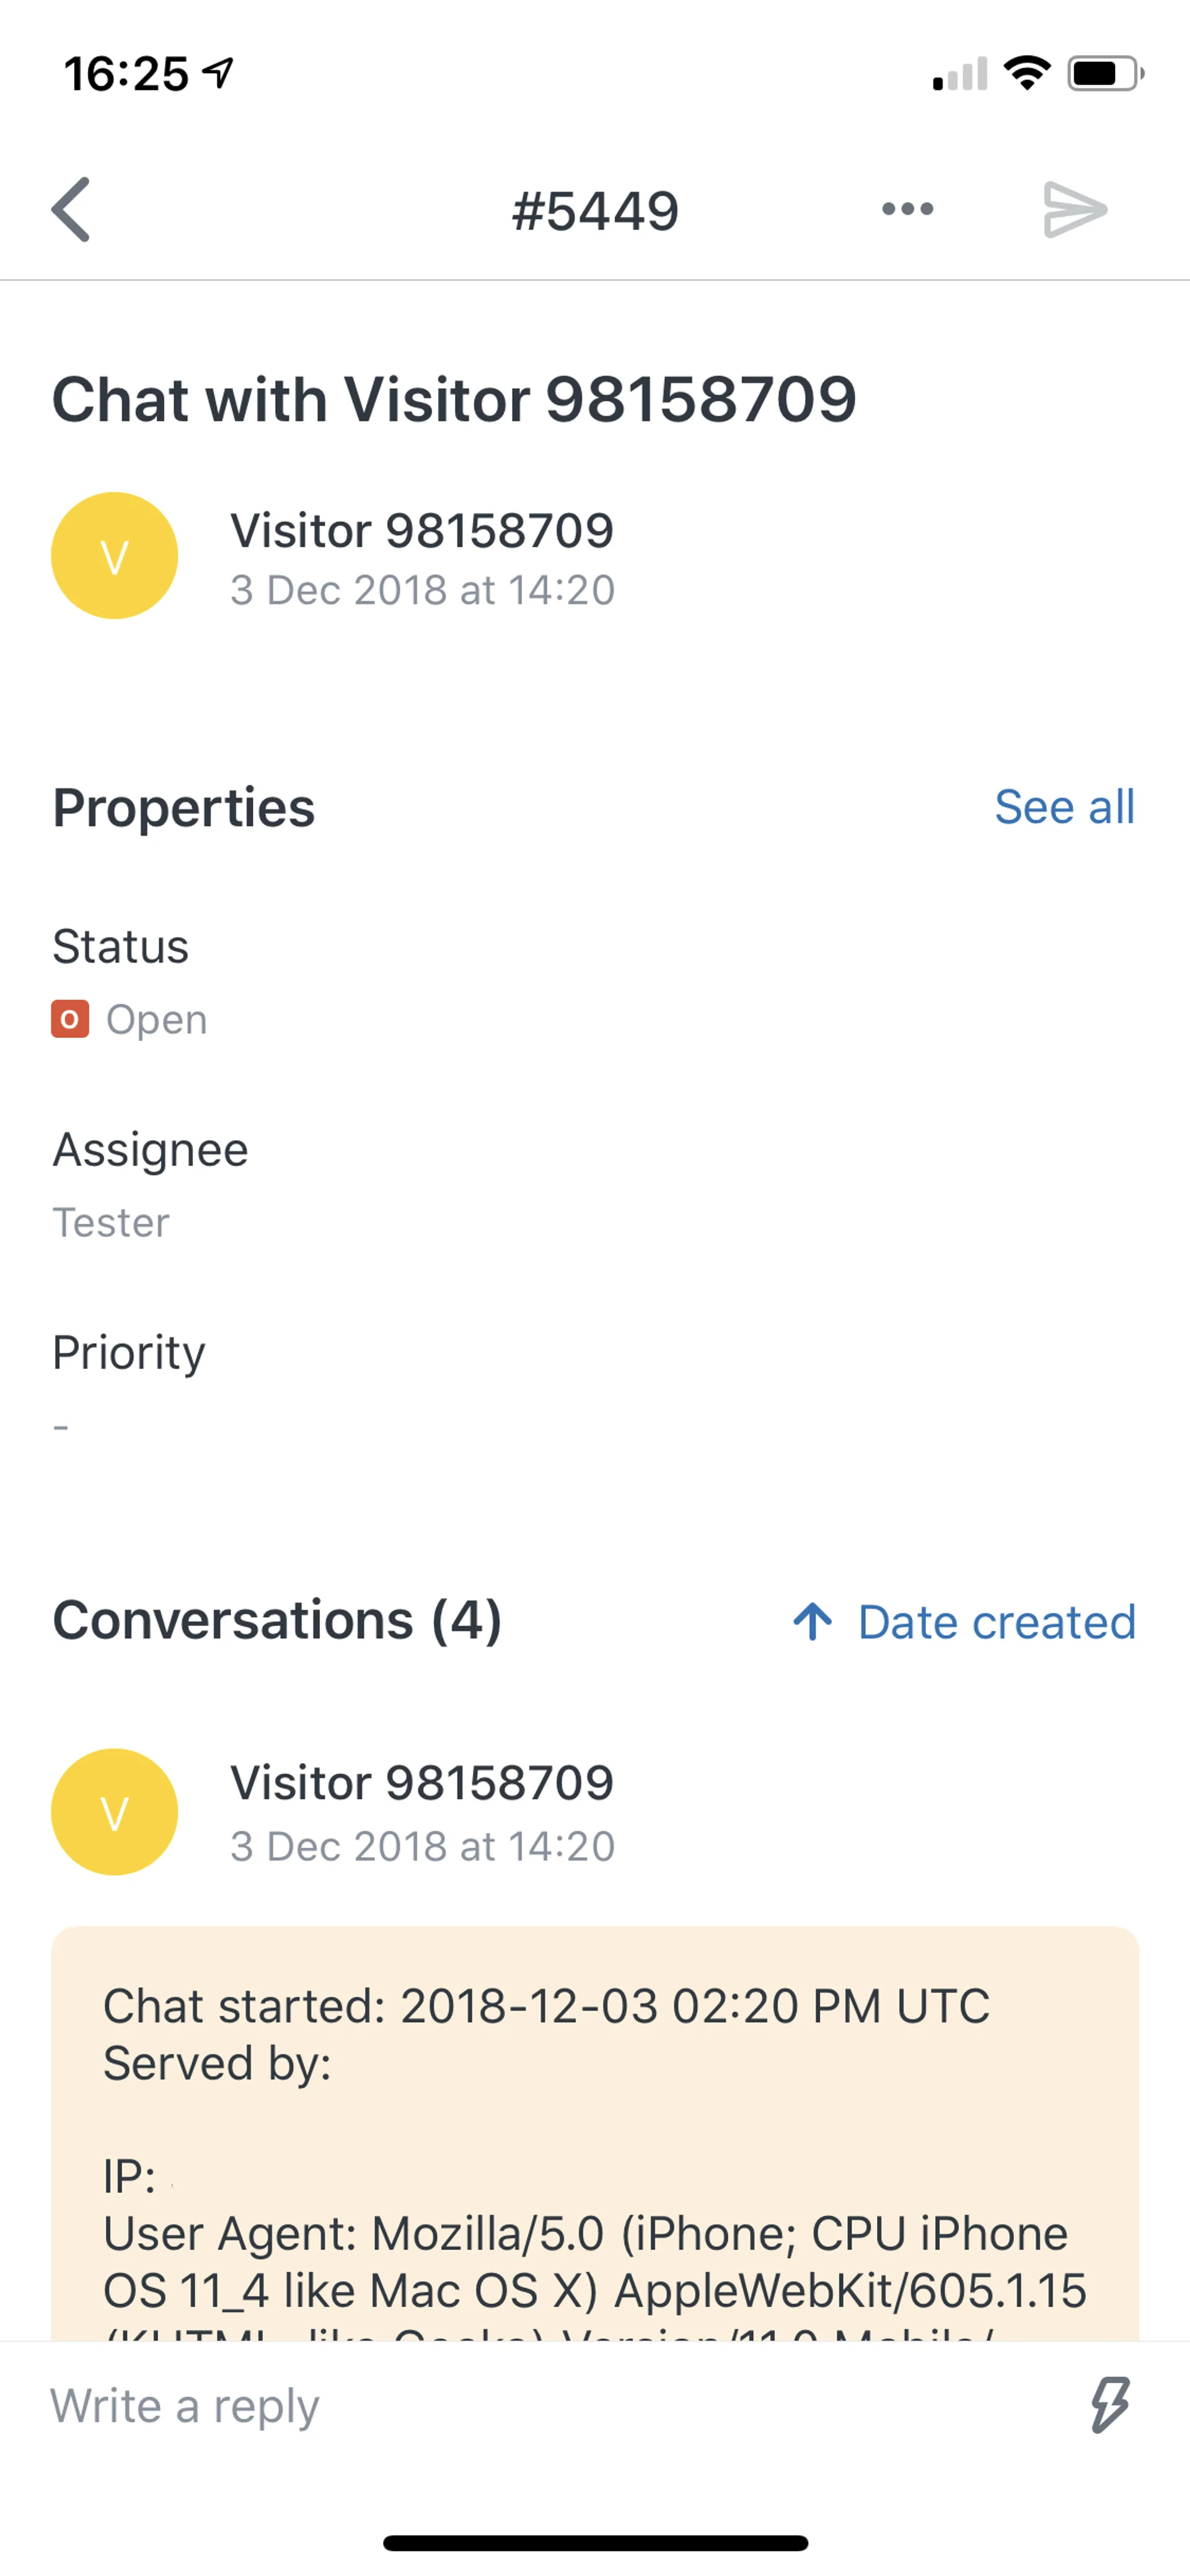Tap the Conversations (4) section header
This screenshot has width=1190, height=2576.
tap(277, 1620)
